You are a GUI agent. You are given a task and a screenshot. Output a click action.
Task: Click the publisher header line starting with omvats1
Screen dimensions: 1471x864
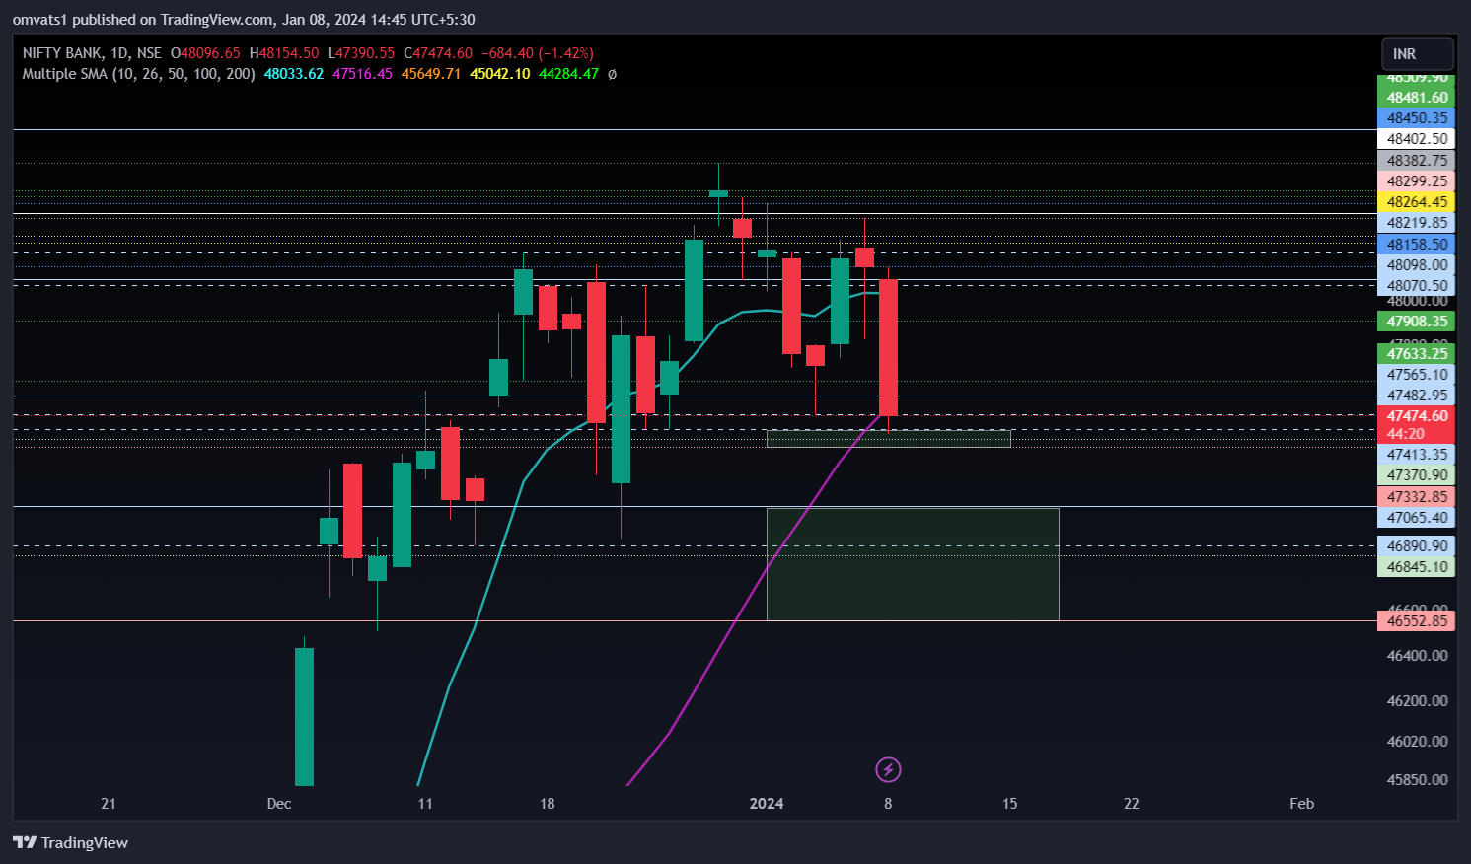coord(244,20)
